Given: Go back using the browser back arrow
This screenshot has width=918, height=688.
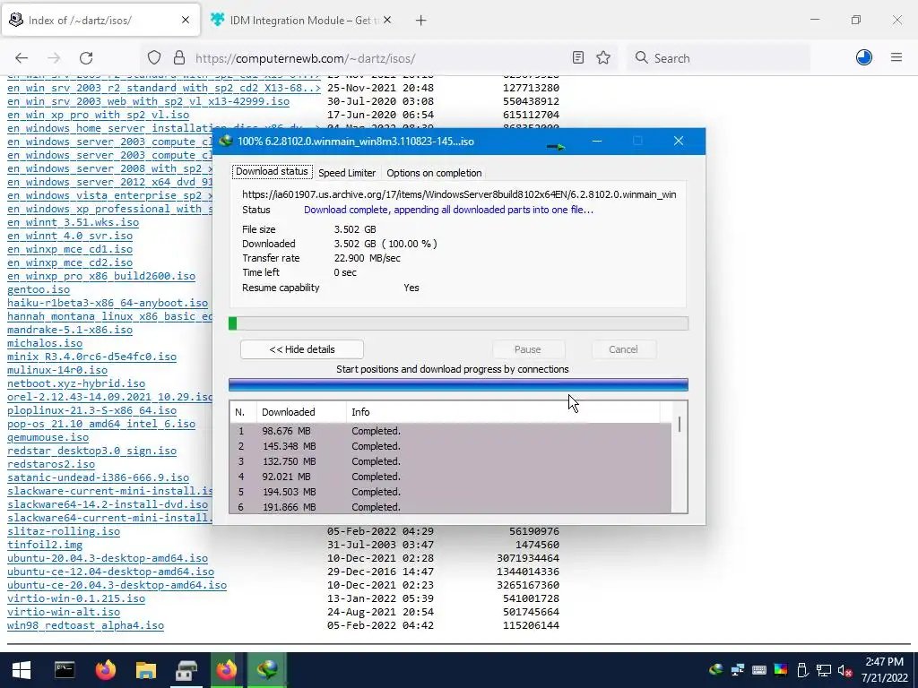Looking at the screenshot, I should (x=22, y=58).
